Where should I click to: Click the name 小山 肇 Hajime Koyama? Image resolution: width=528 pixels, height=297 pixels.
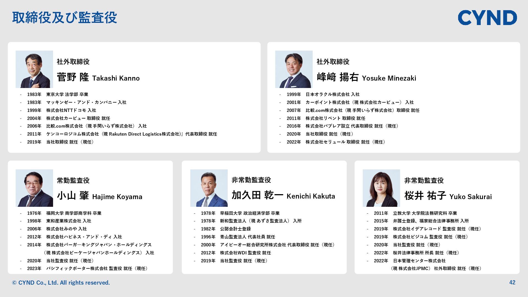[100, 196]
